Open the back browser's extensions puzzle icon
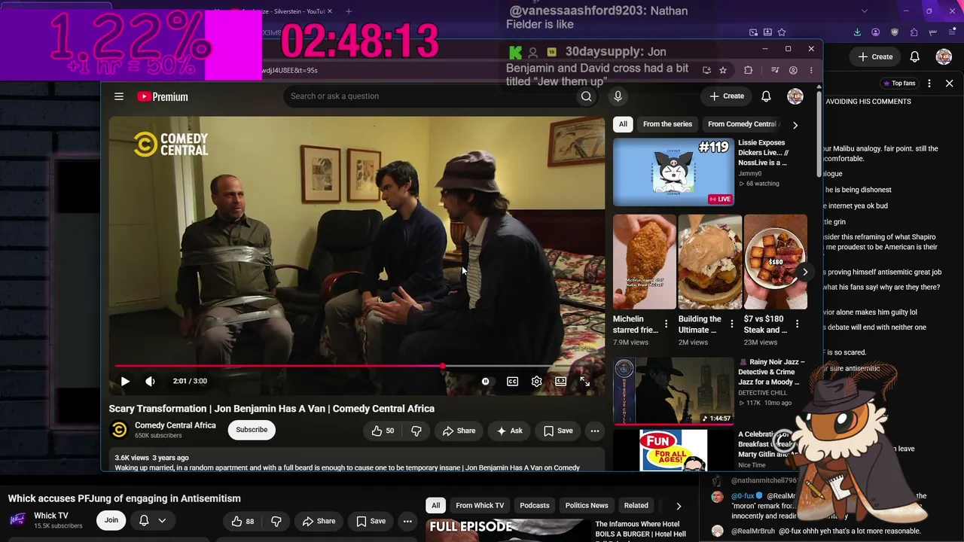The width and height of the screenshot is (964, 542). point(914,32)
